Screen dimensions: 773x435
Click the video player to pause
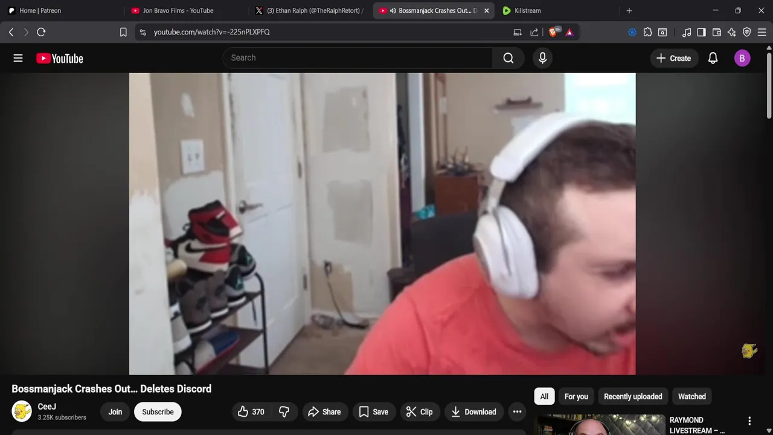382,224
